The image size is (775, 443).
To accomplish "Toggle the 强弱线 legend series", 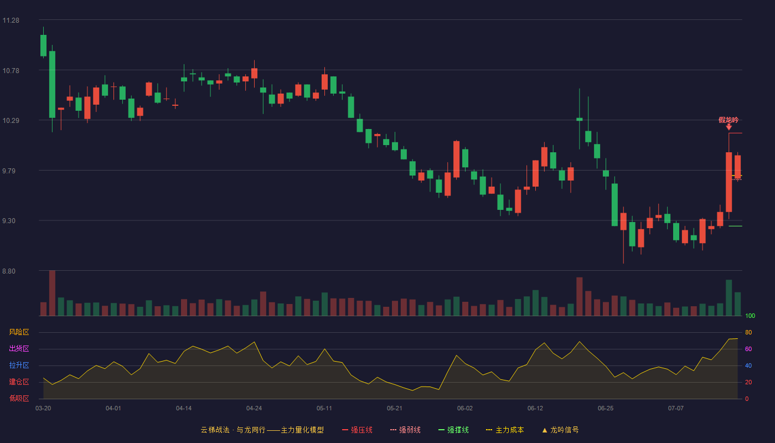I will tap(405, 430).
